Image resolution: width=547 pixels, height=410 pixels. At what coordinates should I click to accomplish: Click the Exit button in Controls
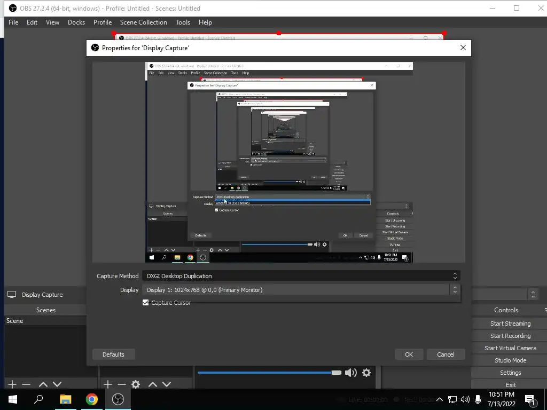[510, 384]
